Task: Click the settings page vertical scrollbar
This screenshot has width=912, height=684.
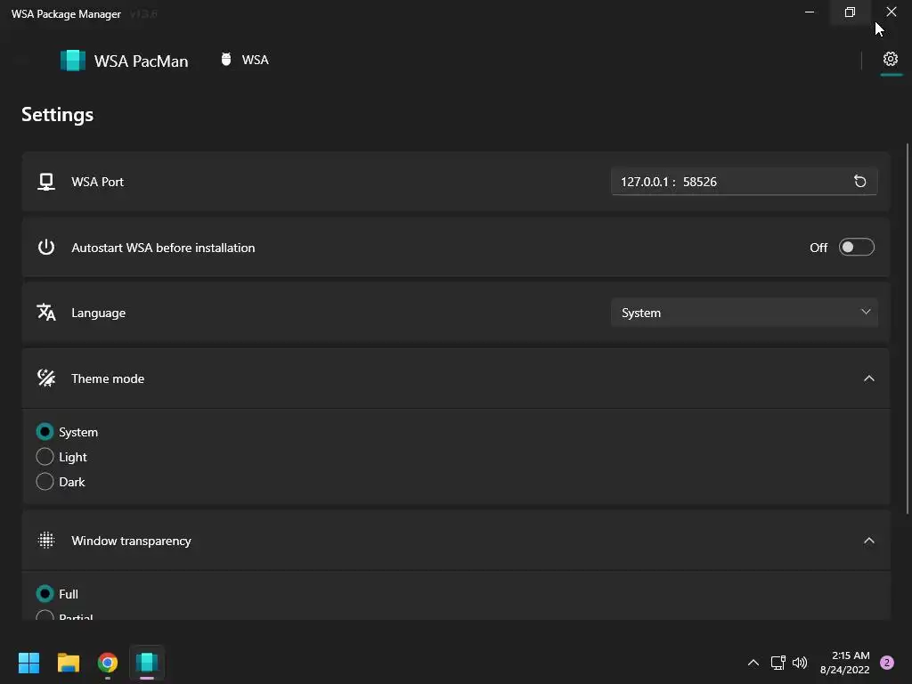Action: click(908, 329)
